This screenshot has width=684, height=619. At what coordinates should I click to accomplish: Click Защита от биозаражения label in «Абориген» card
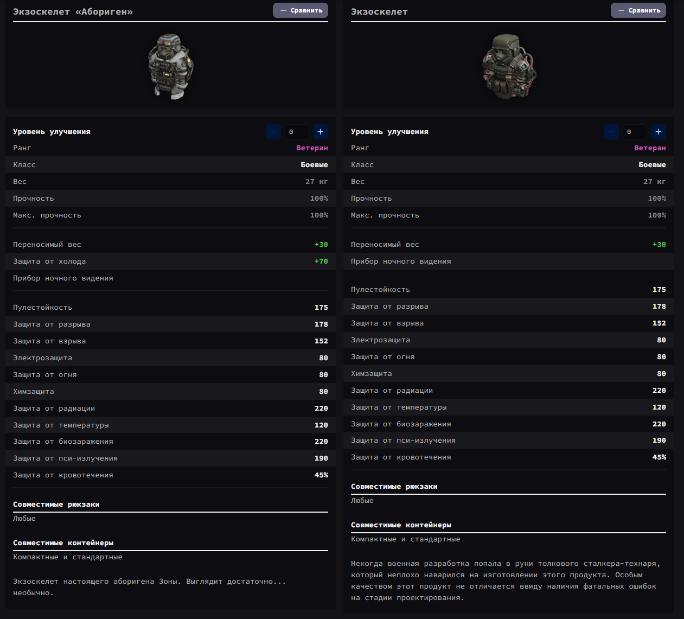[63, 442]
